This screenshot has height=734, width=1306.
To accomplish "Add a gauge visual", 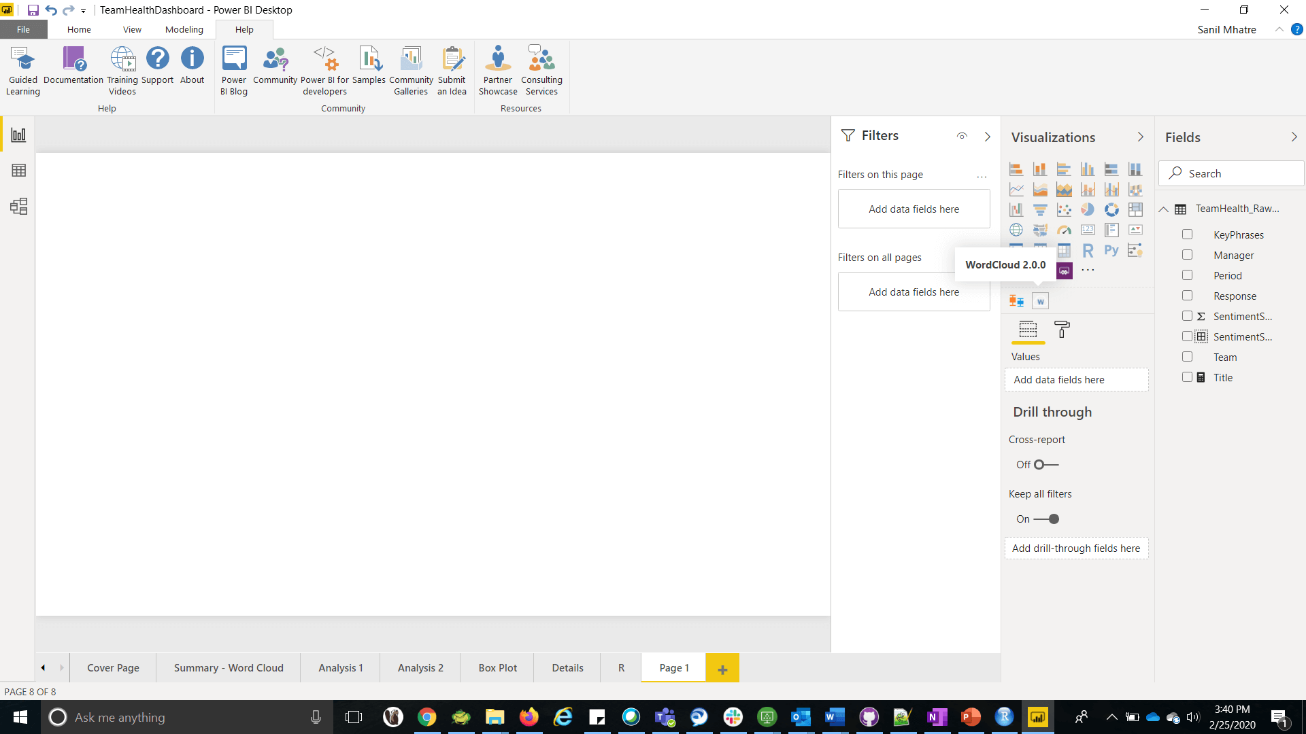I will 1064,230.
